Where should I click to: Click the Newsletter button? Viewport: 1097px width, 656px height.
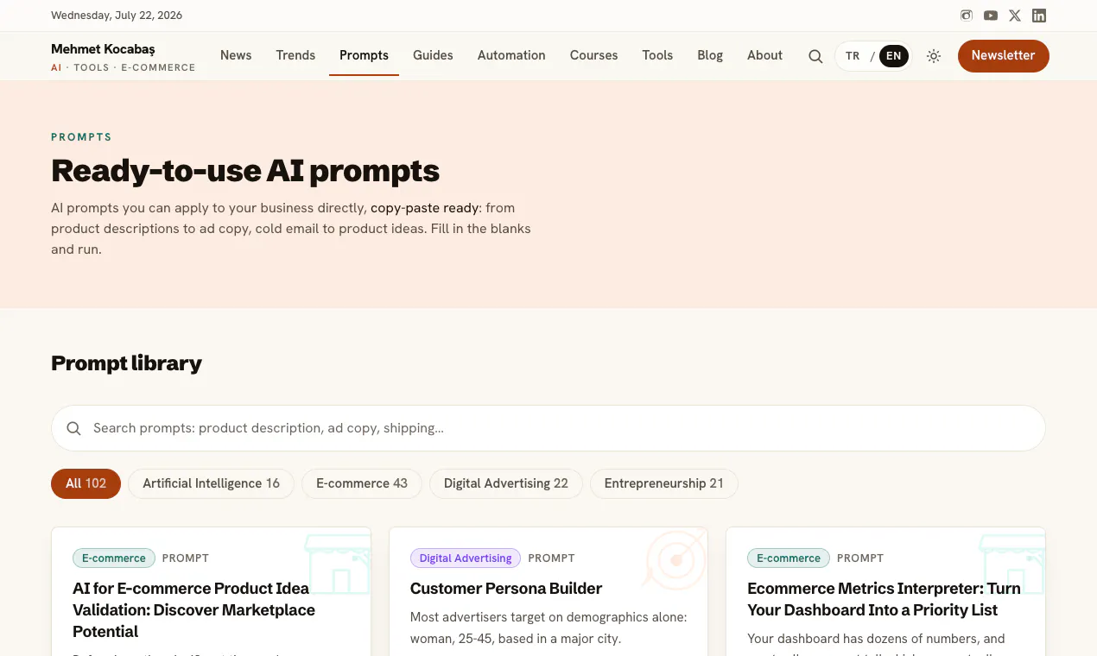(1003, 55)
